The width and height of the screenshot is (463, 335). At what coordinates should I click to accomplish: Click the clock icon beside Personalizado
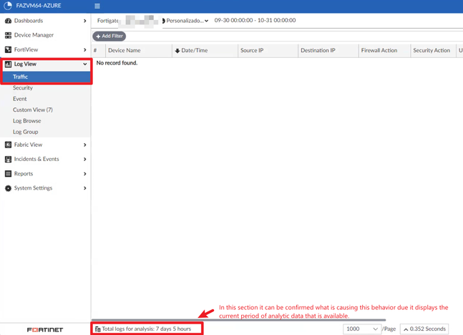point(163,21)
